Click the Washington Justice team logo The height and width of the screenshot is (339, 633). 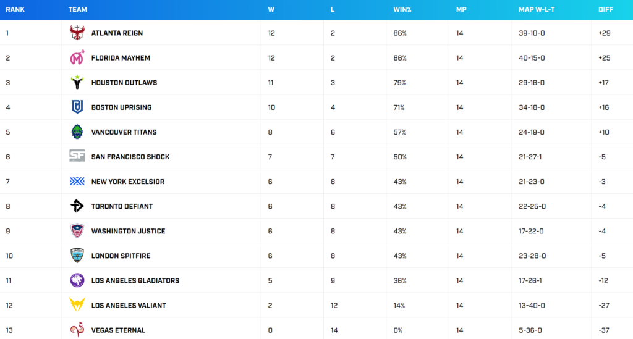pyautogui.click(x=77, y=231)
